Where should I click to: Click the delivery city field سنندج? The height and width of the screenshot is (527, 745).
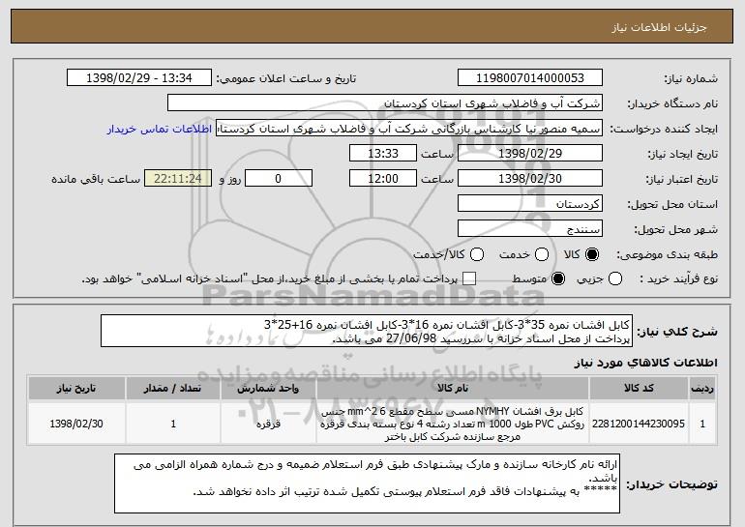[x=530, y=229]
